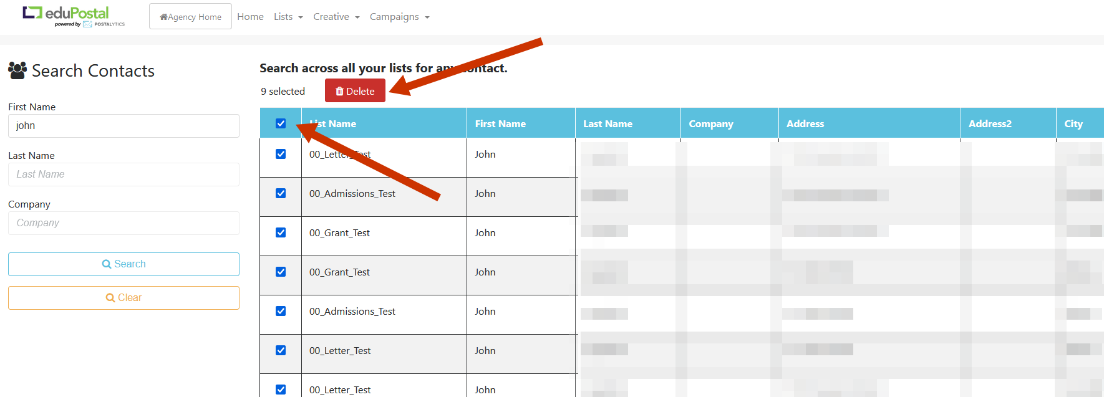Click the magnifier icon on Search button

[107, 264]
